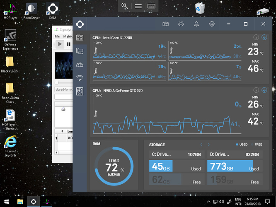This screenshot has height=207, width=276.
Task: Open the Games controller icon in sidebar
Action: (x=80, y=65)
